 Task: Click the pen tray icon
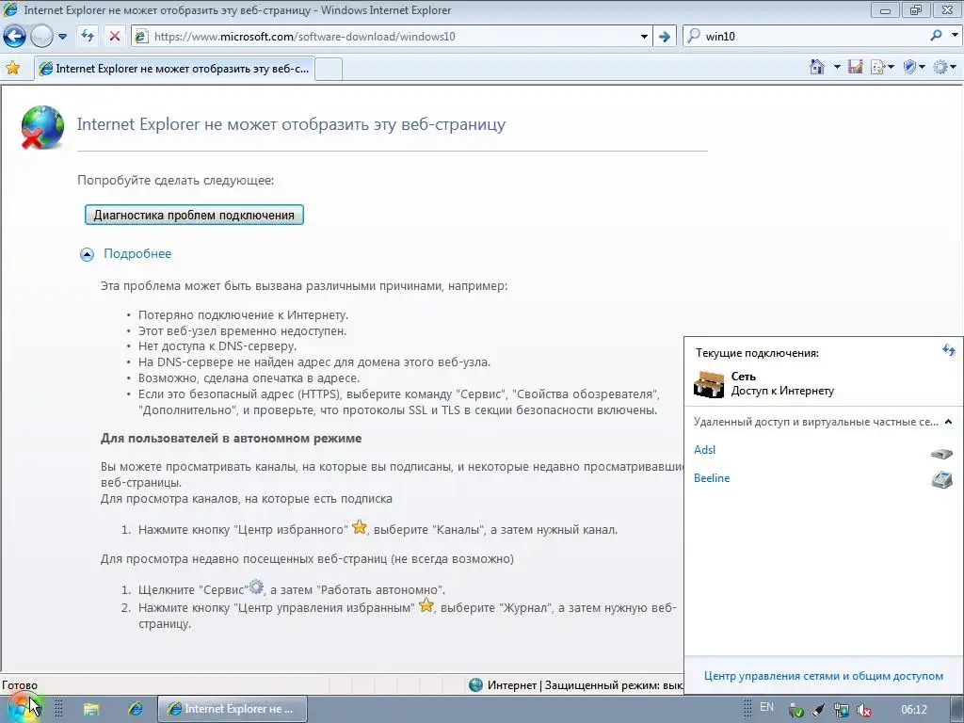tap(818, 711)
